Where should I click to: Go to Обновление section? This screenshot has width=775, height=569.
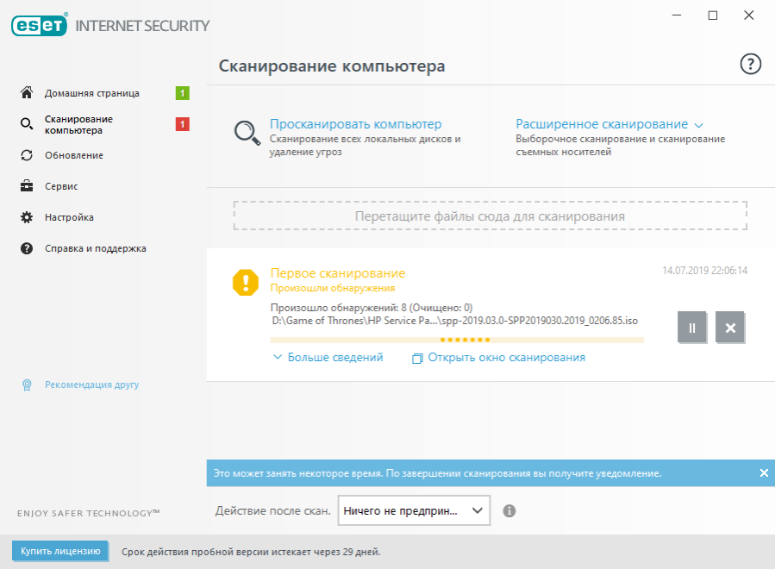click(74, 155)
